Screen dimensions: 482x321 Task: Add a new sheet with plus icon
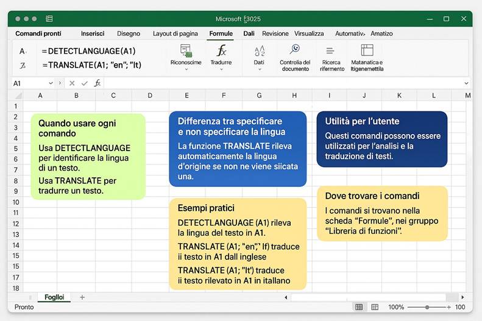click(x=82, y=297)
